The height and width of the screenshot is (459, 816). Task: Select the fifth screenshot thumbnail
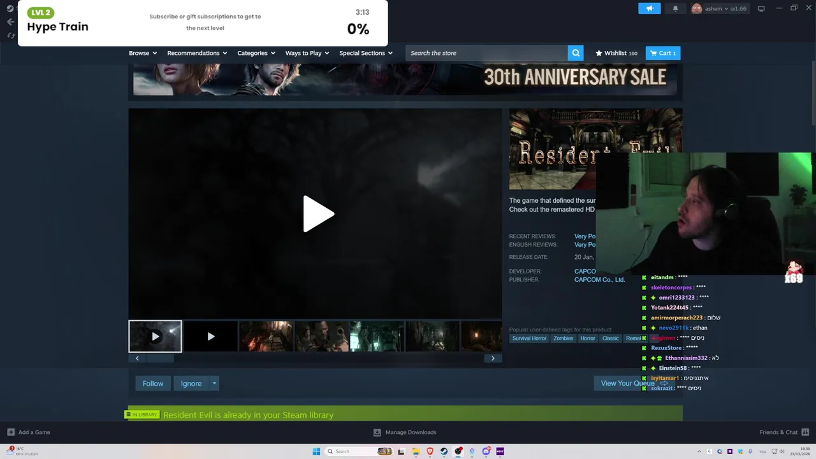tap(377, 336)
